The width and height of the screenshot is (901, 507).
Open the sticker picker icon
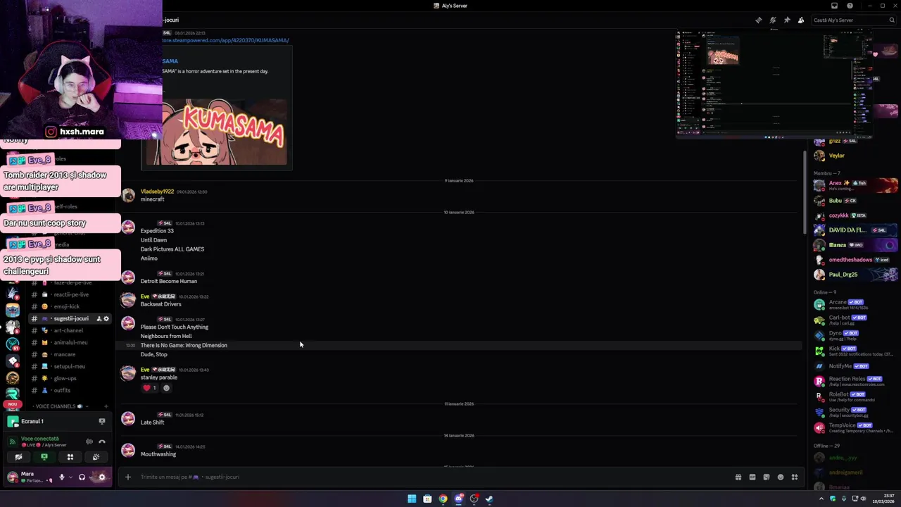point(766,477)
